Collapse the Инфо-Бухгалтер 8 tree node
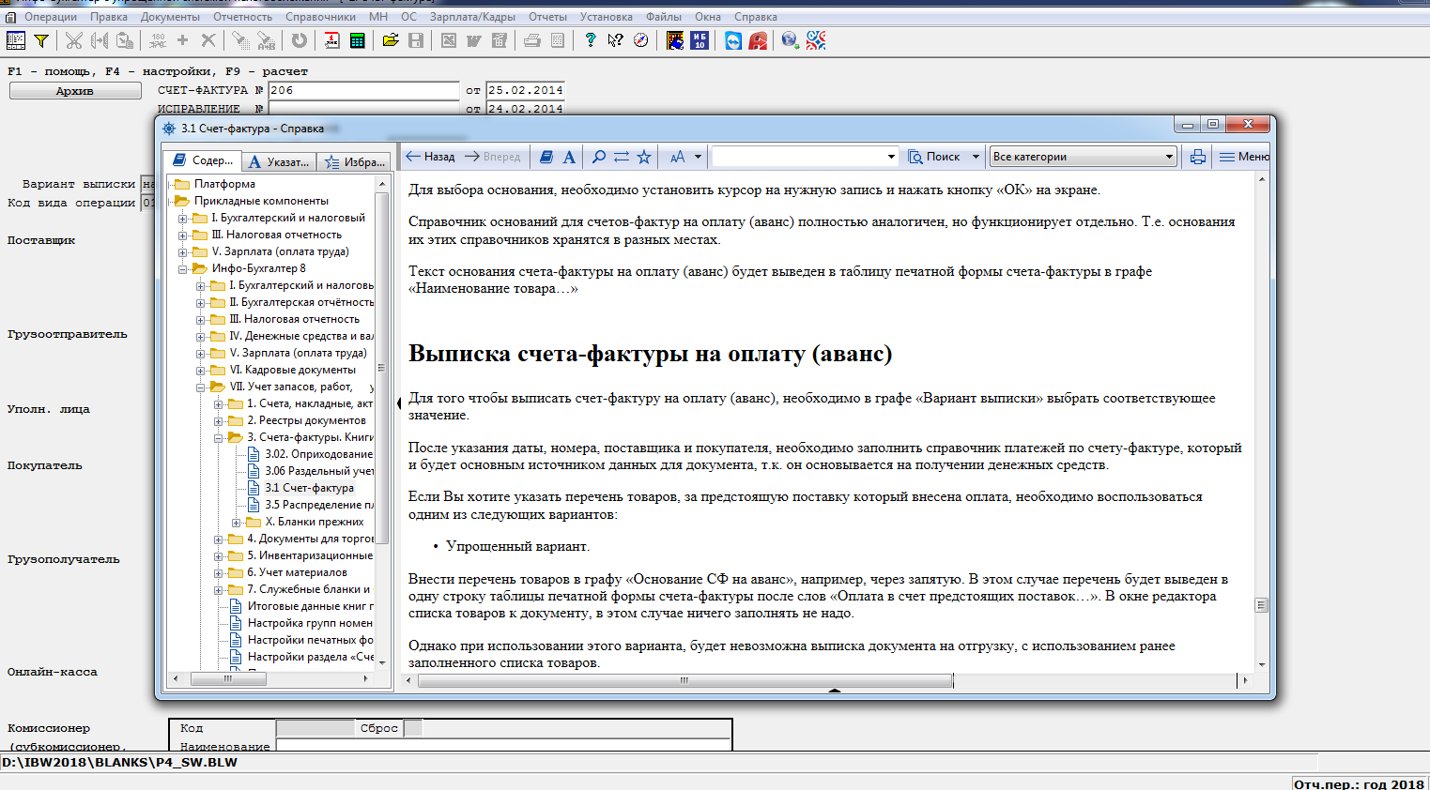The width and height of the screenshot is (1430, 790). pyautogui.click(x=182, y=268)
